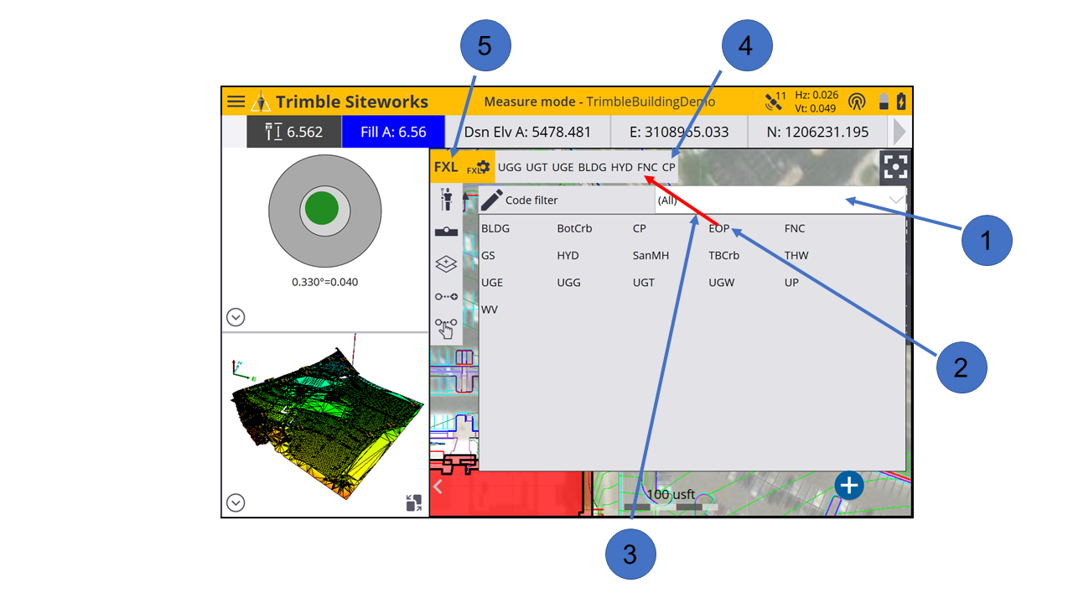Viewport: 1073px width, 604px height.
Task: Tap the N: 1206231.195 northing cell
Action: (819, 132)
